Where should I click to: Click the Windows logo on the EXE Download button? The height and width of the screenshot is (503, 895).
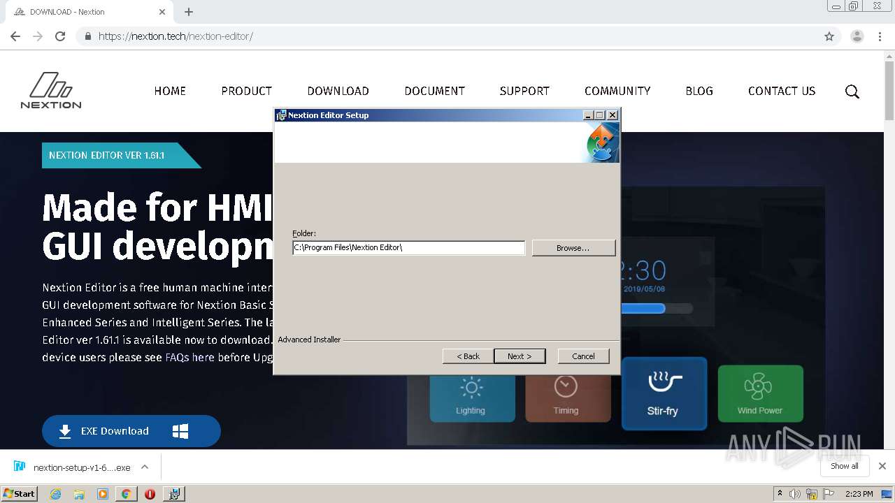click(x=180, y=431)
